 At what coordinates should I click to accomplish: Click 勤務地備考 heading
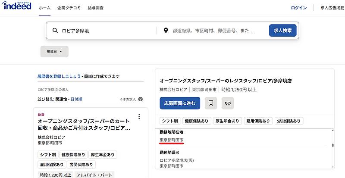[169, 152]
